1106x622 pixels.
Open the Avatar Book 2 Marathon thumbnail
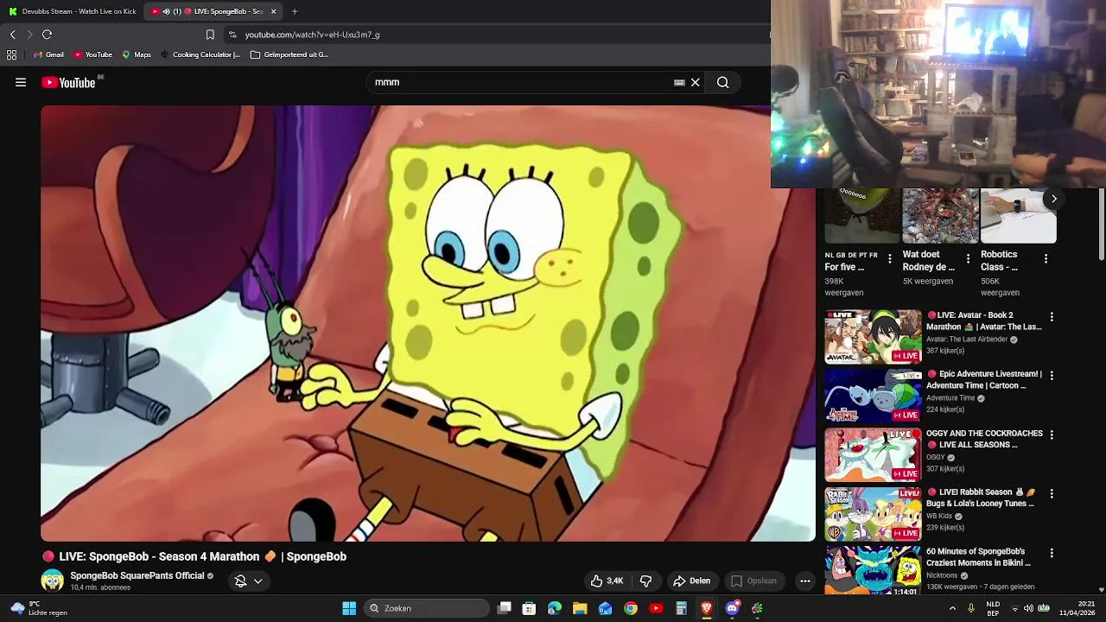click(x=873, y=338)
